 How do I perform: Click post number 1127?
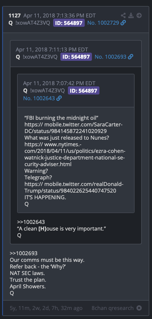click(x=14, y=16)
